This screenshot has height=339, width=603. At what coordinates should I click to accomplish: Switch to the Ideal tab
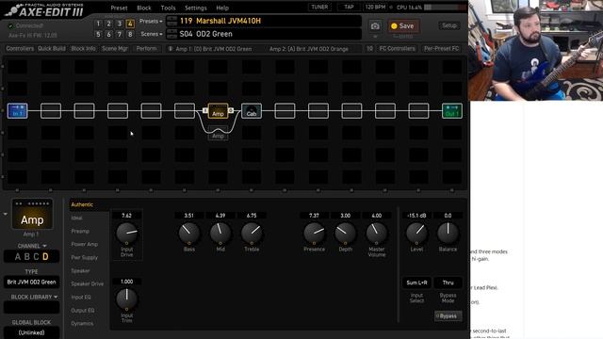76,218
